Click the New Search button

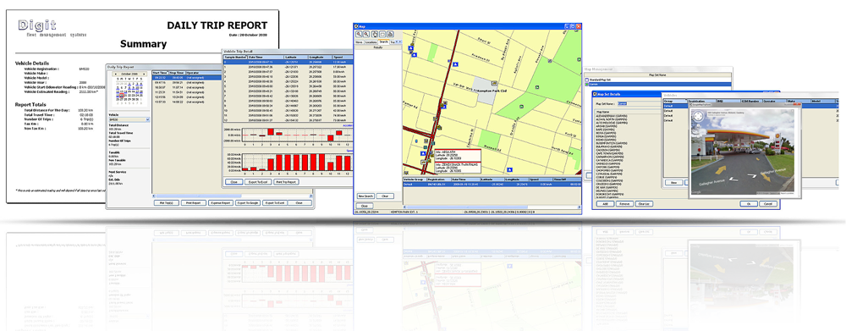(x=365, y=196)
